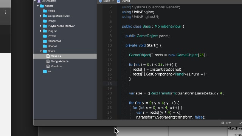Select PlayServicesResolver folder name

[x=61, y=26]
